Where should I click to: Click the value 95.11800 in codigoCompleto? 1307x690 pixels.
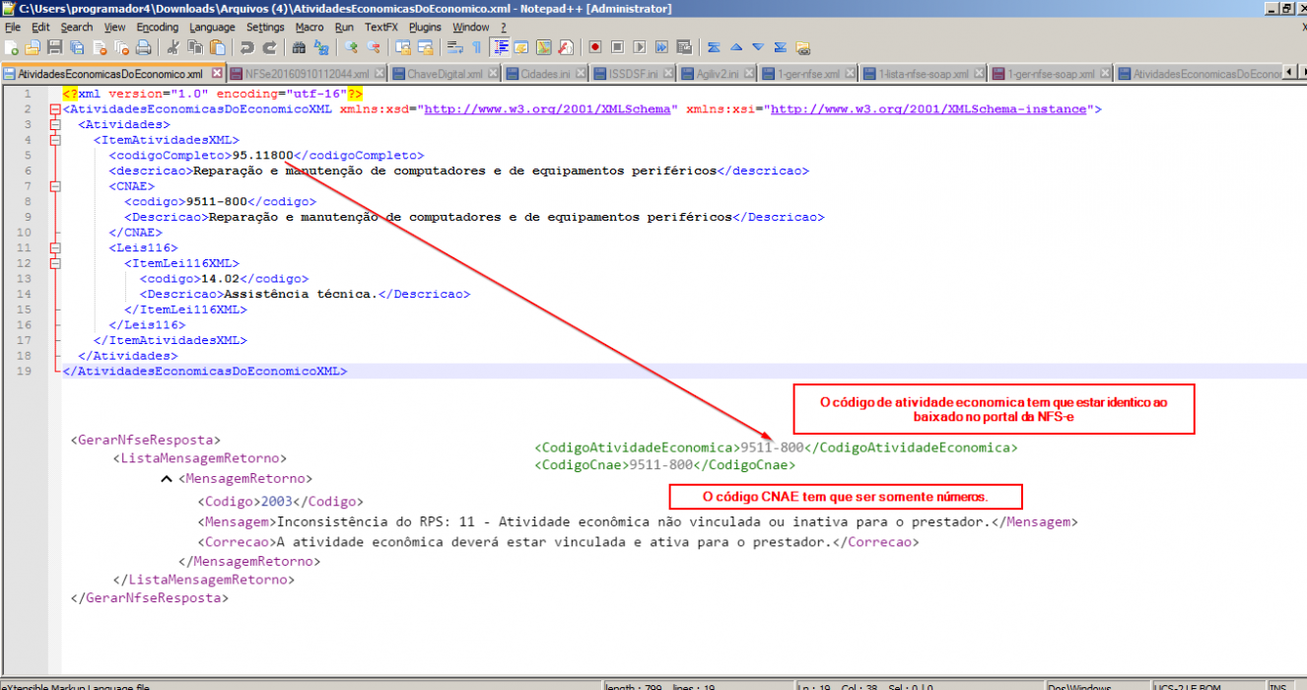pyautogui.click(x=262, y=156)
